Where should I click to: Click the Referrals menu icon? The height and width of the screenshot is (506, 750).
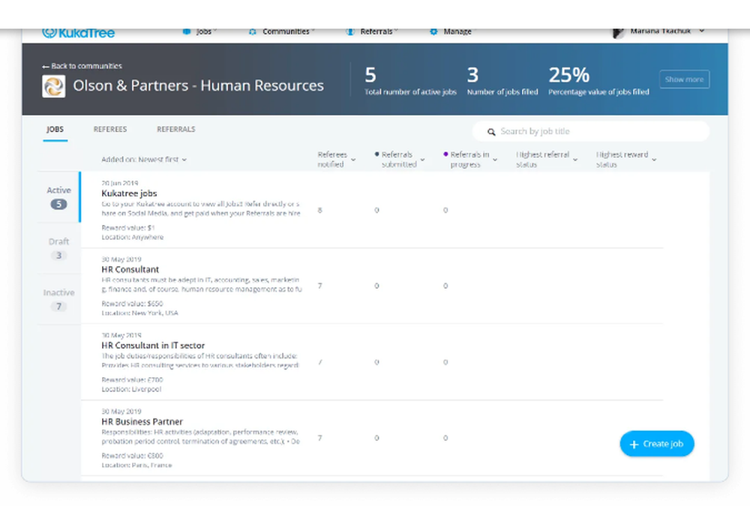[x=350, y=31]
